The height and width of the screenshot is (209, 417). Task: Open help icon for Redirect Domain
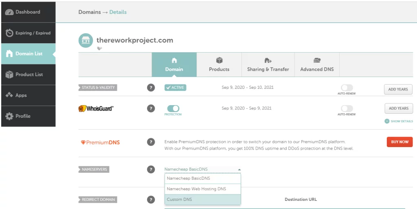click(151, 200)
